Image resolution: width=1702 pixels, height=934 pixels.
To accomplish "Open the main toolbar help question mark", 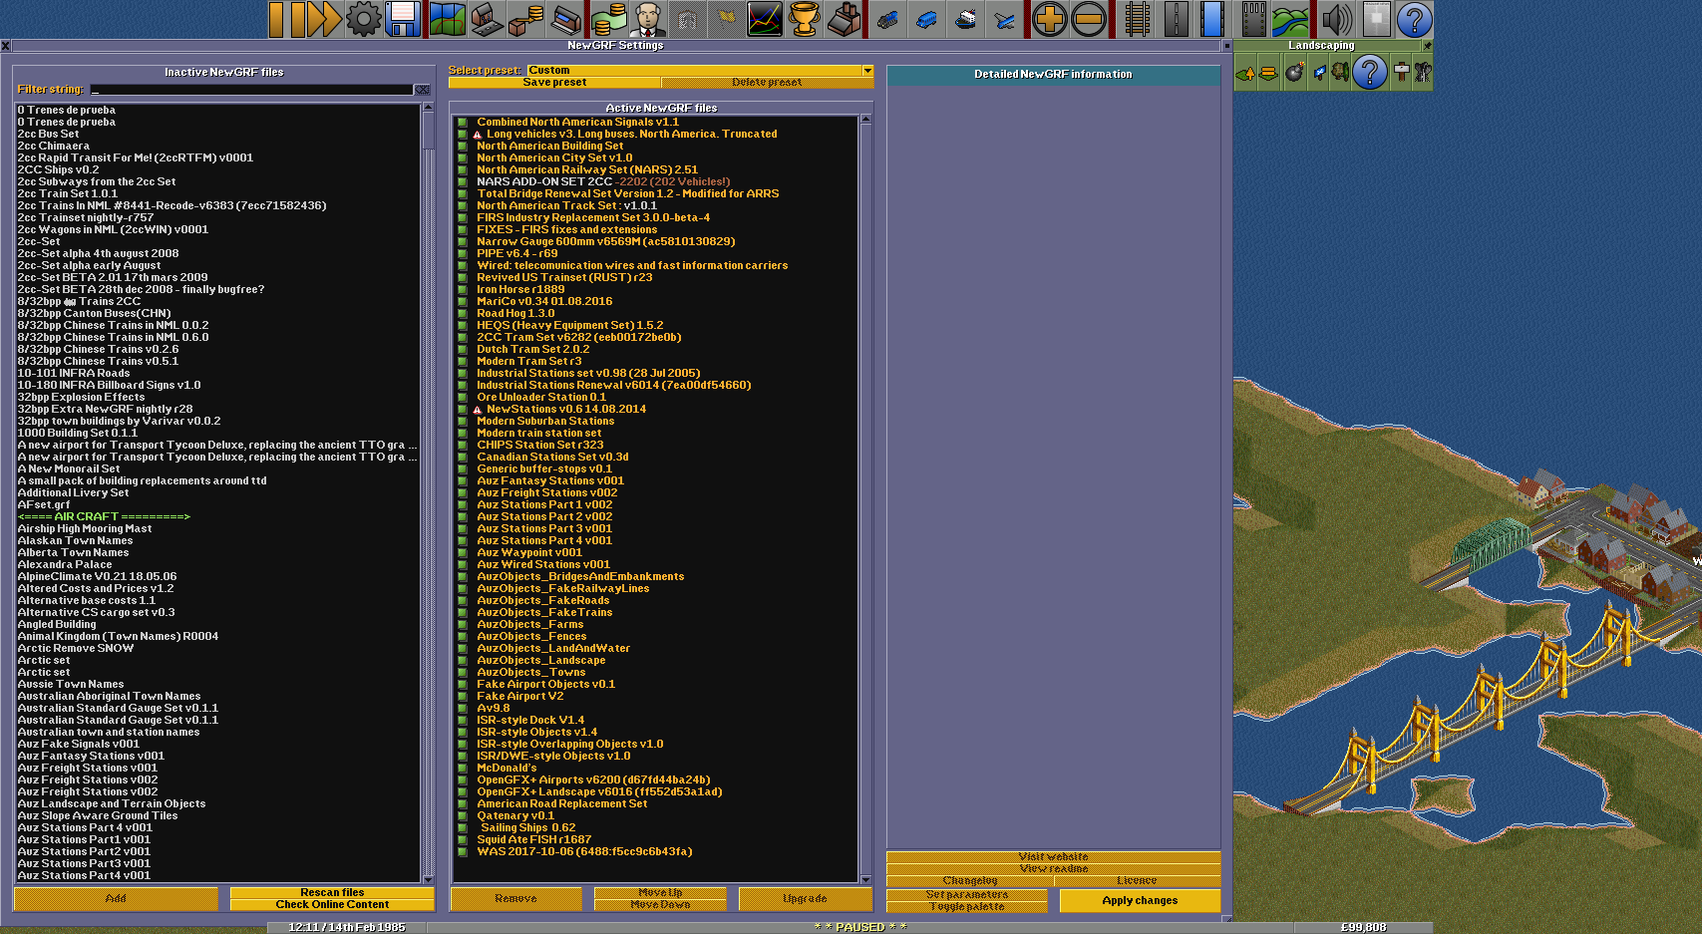I will [x=1414, y=19].
